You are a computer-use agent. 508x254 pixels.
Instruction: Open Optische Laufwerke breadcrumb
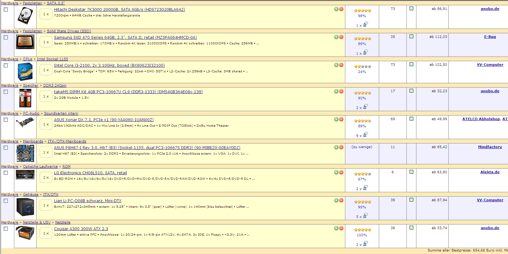pyautogui.click(x=40, y=166)
